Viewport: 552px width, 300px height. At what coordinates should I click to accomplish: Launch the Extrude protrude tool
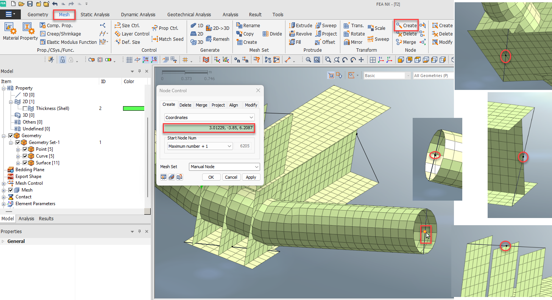coord(300,25)
